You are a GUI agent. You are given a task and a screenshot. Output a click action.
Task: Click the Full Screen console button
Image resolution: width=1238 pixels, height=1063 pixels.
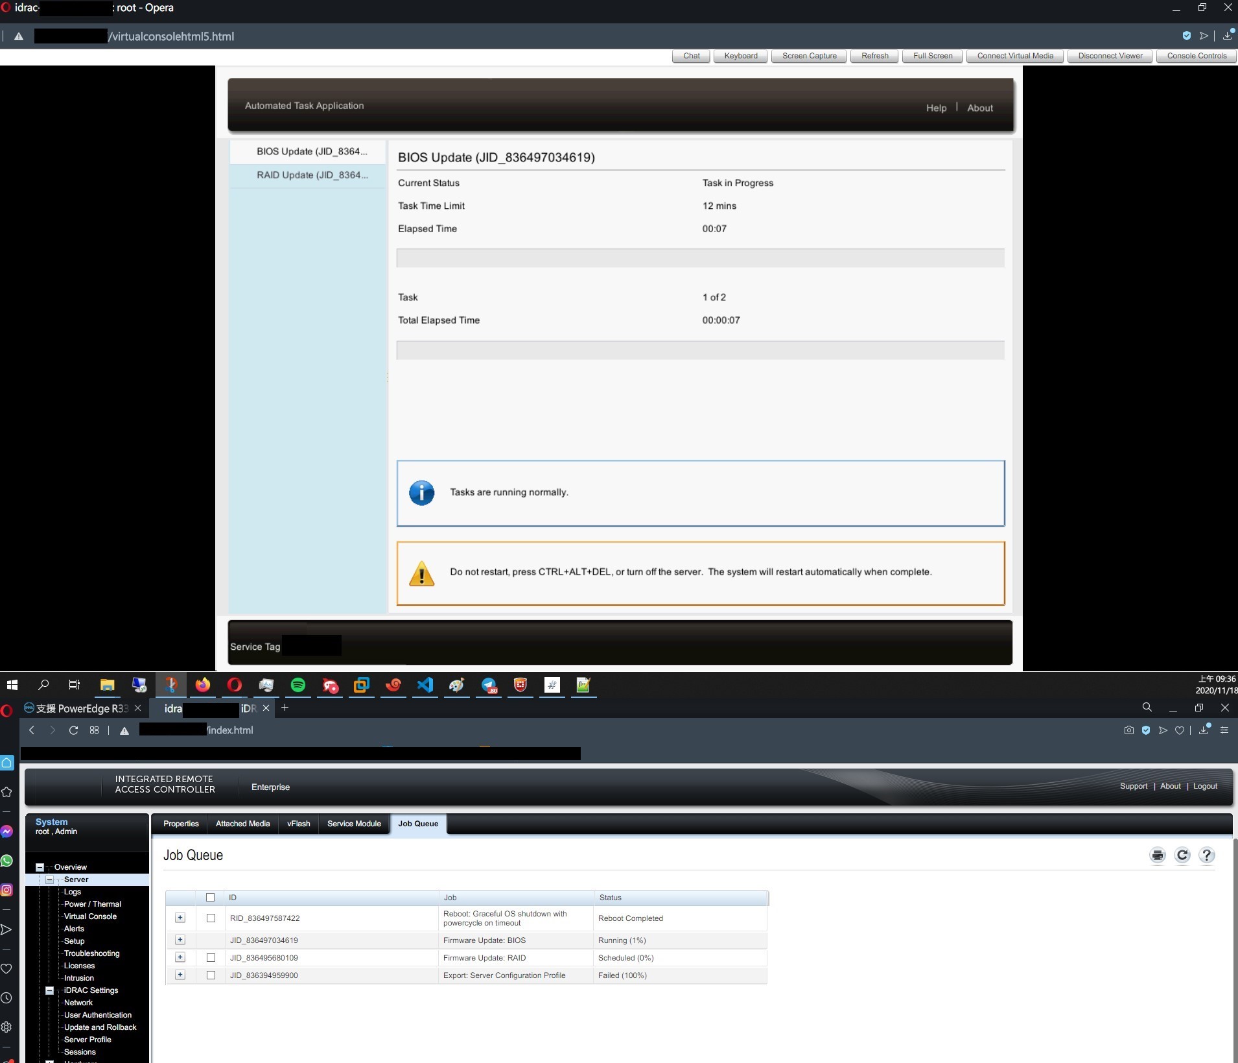coord(933,56)
